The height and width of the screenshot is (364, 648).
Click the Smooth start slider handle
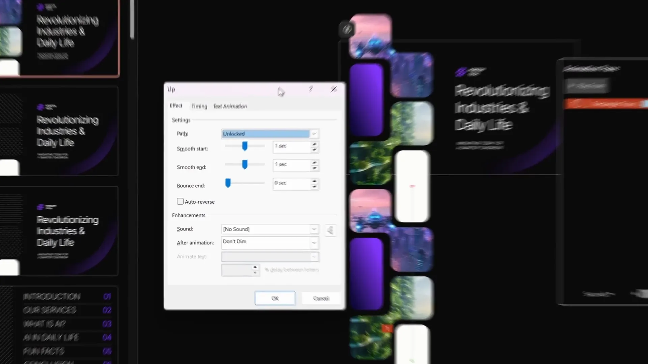[244, 146]
